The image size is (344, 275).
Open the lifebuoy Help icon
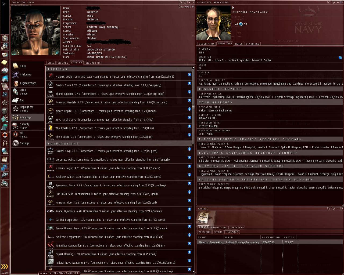(5, 135)
